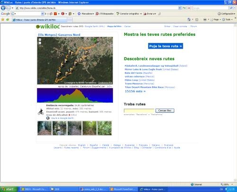Open the third trail photo thumbnail
237x192 pixels.
74,128
